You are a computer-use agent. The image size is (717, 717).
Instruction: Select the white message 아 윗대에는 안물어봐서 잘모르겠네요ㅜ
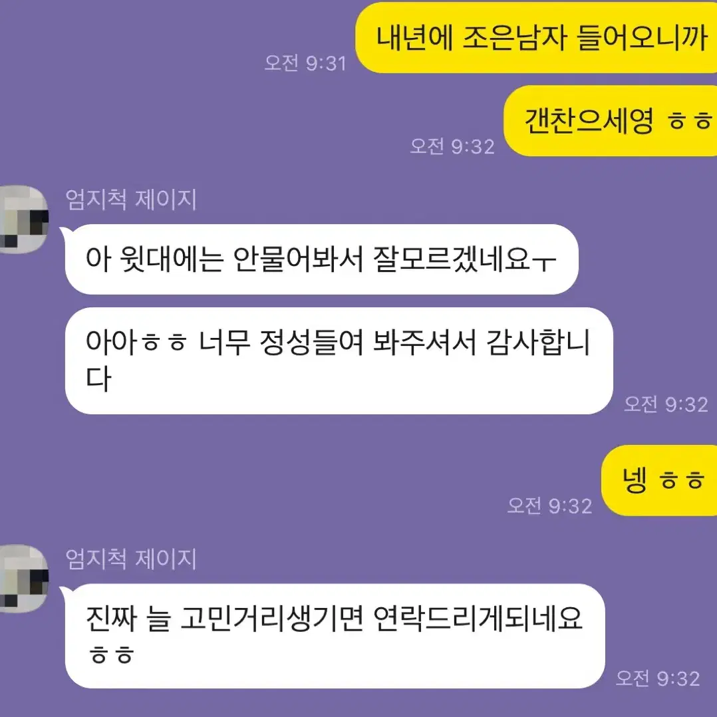322,259
